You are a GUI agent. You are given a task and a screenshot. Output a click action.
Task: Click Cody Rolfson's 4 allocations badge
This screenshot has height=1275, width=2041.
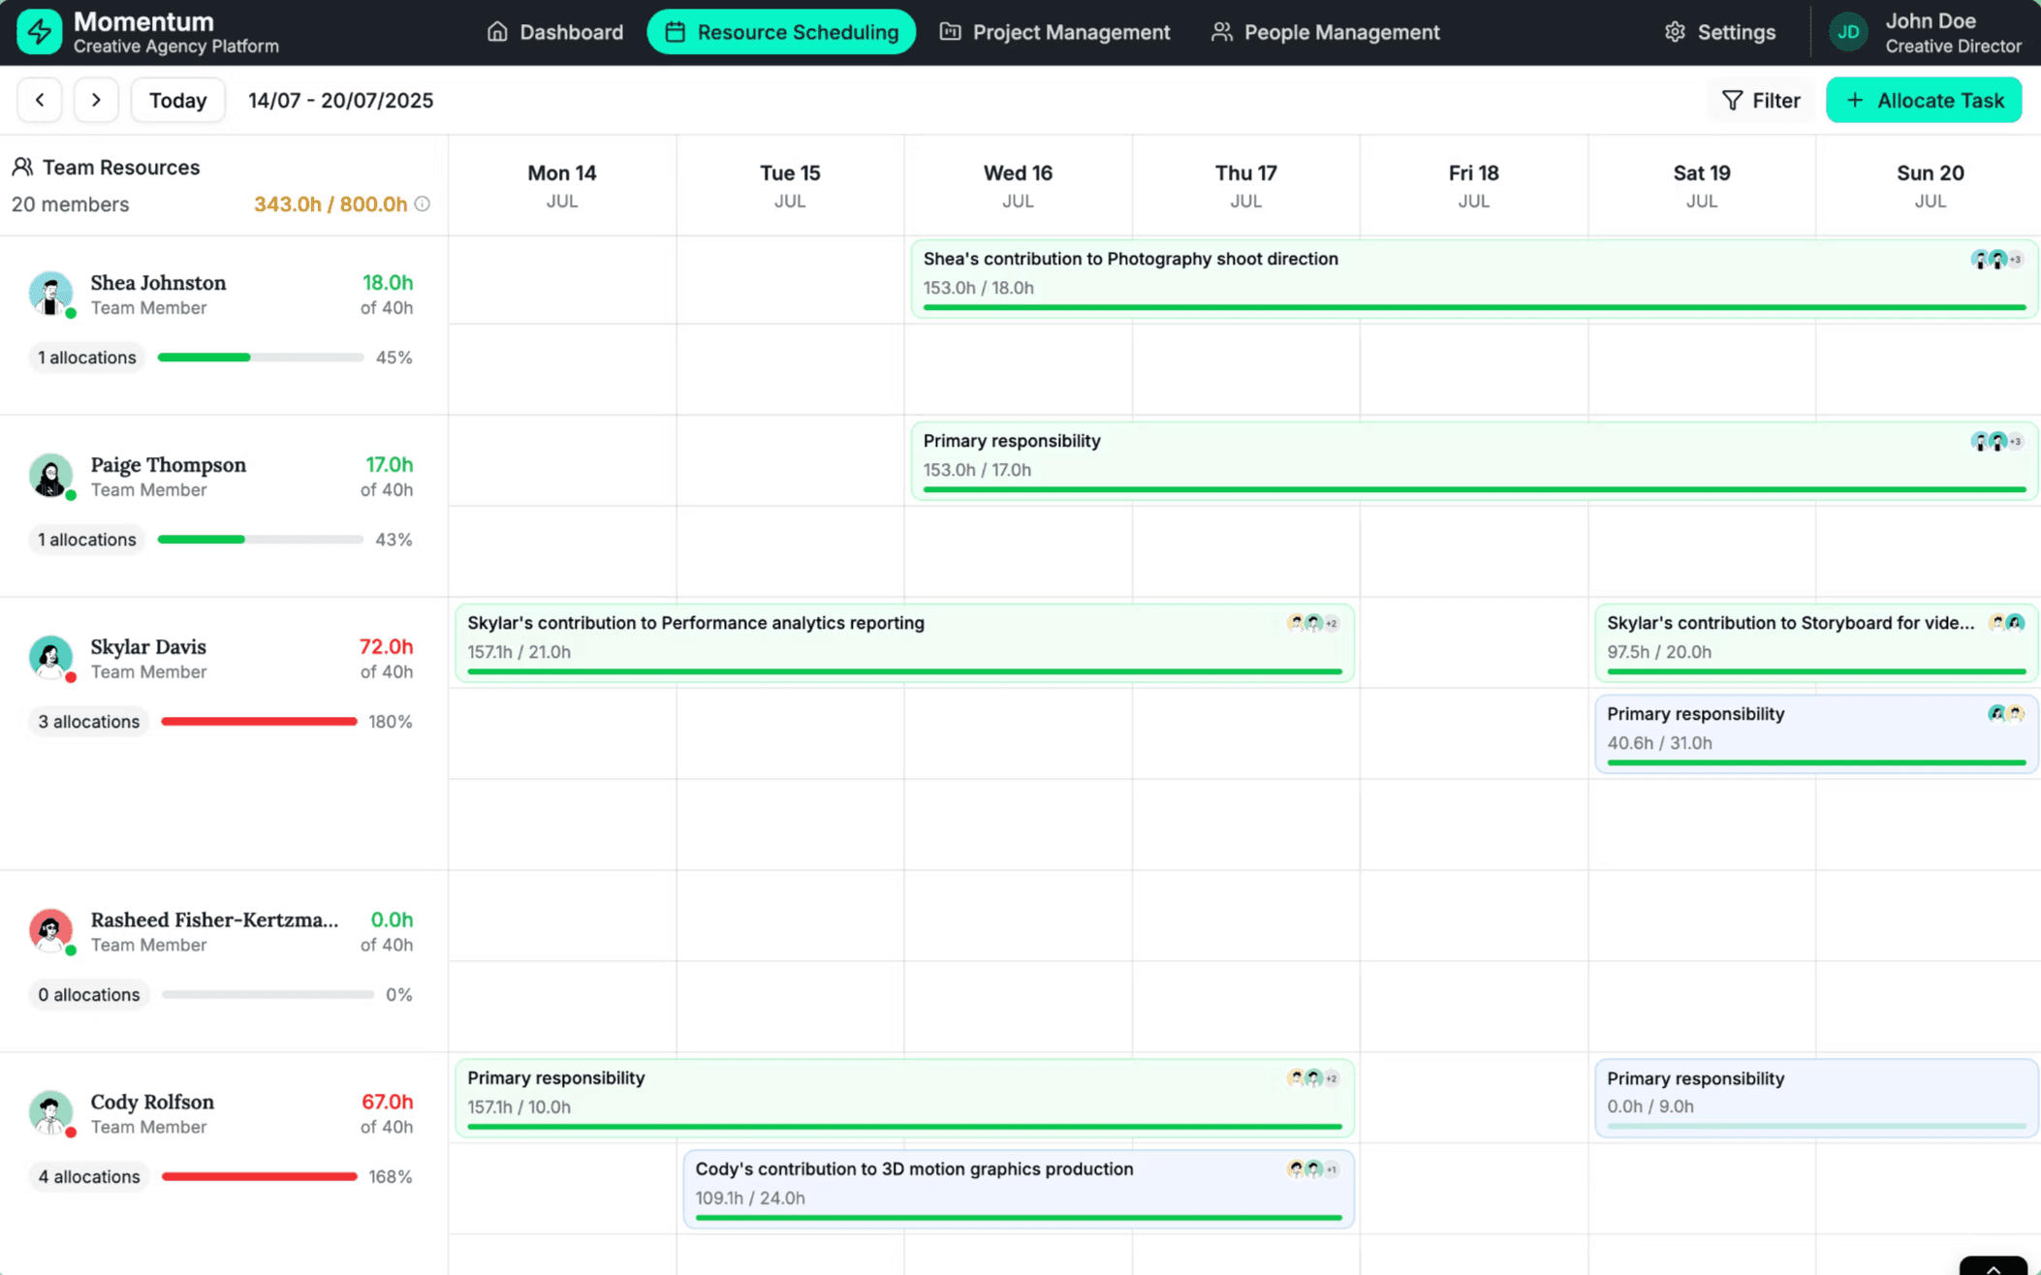click(x=88, y=1177)
